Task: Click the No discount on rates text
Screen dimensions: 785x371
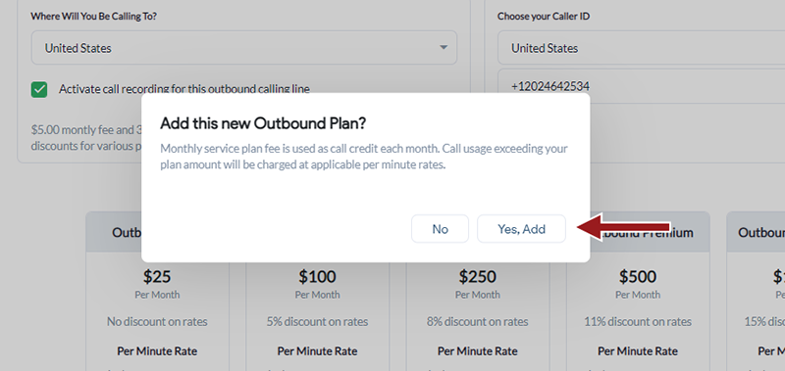Action: point(157,322)
